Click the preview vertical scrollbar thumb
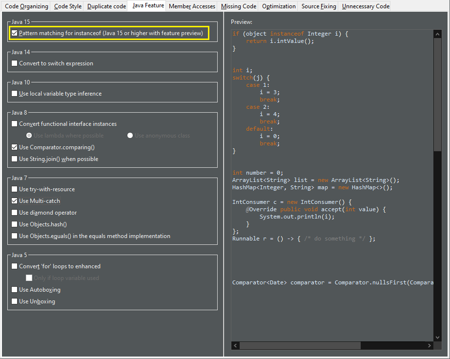 point(437,95)
